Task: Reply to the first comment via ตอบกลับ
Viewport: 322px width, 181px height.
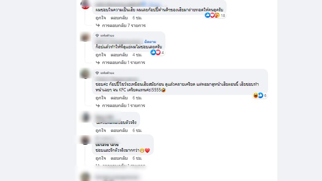Action: 119,18
